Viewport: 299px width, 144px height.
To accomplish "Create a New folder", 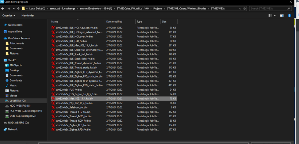I will point(28,15).
